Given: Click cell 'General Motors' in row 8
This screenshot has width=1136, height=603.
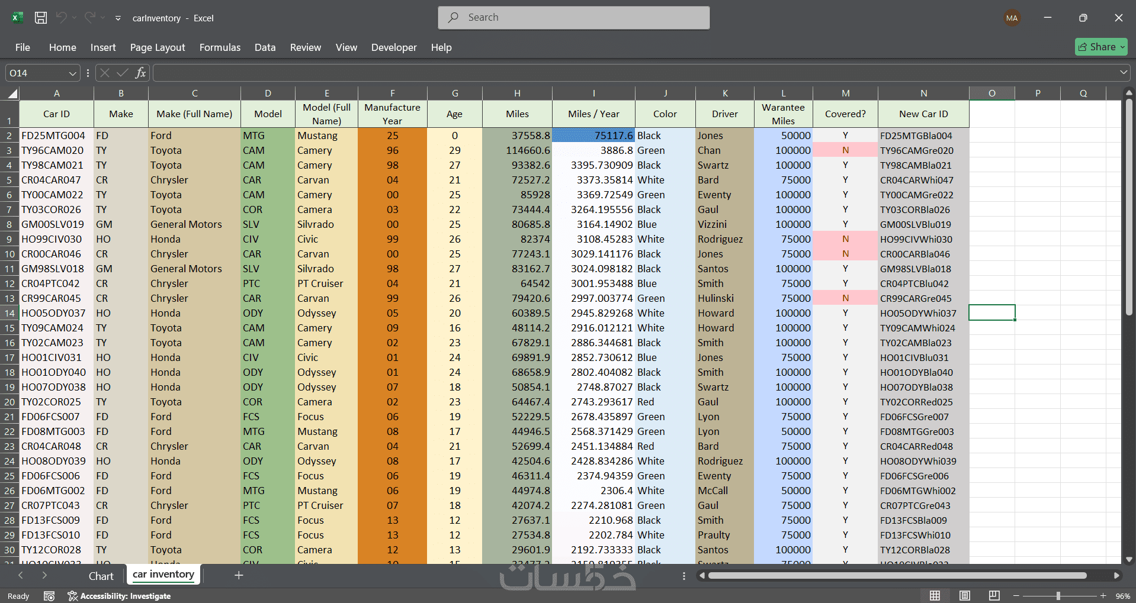Looking at the screenshot, I should pyautogui.click(x=194, y=224).
